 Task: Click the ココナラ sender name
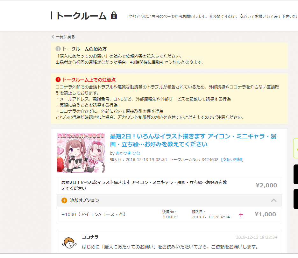[90, 237]
